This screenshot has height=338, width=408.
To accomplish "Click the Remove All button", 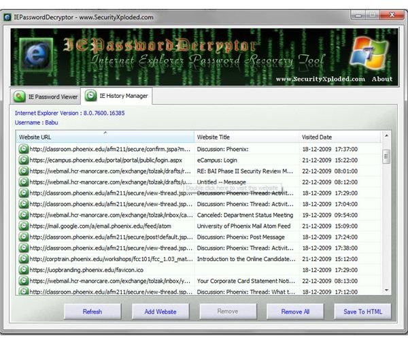I will click(x=295, y=311).
